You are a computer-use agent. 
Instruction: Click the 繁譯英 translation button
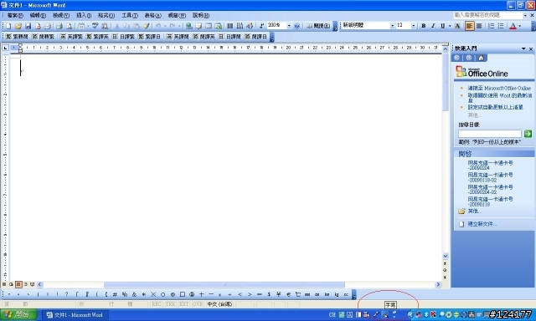[97, 37]
